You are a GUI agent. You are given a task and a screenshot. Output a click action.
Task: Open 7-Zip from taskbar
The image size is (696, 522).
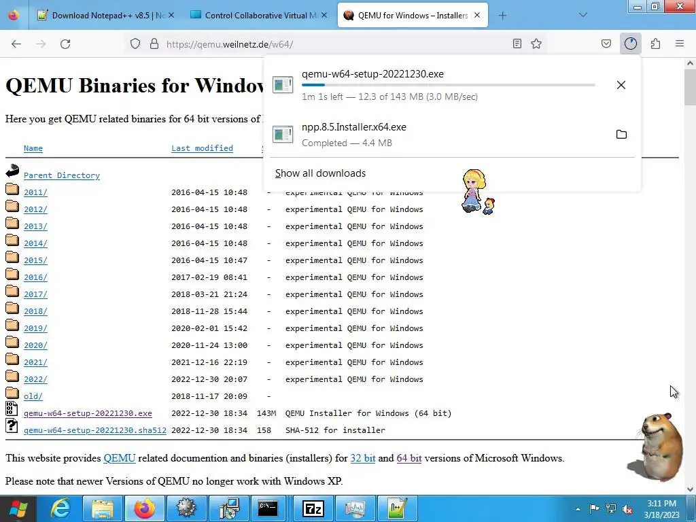pyautogui.click(x=313, y=508)
